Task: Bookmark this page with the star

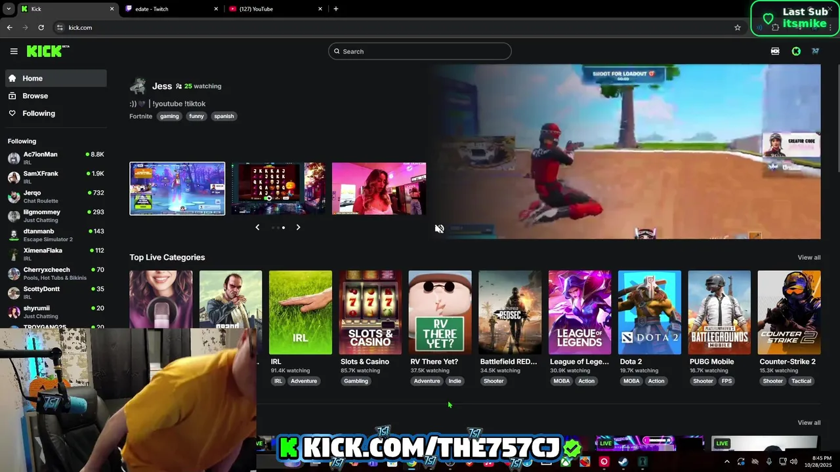Action: click(x=738, y=28)
